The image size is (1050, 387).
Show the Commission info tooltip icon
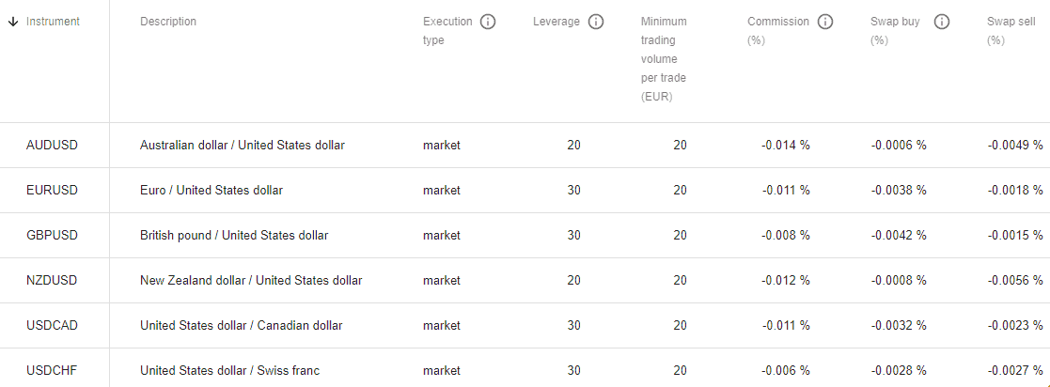point(825,23)
